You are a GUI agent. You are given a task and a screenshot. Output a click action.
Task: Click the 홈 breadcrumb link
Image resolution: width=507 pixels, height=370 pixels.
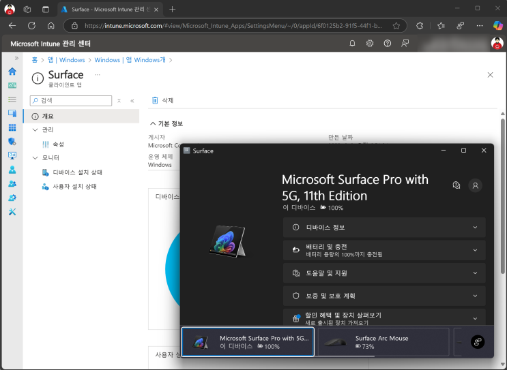click(x=35, y=60)
